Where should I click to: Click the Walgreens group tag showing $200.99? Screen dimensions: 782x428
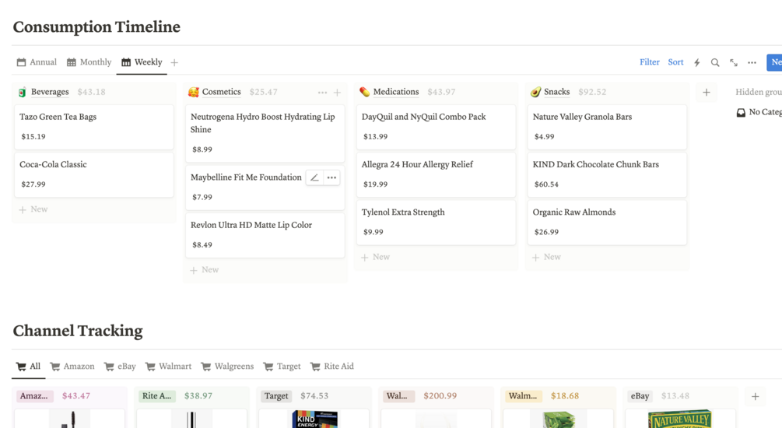click(x=398, y=396)
